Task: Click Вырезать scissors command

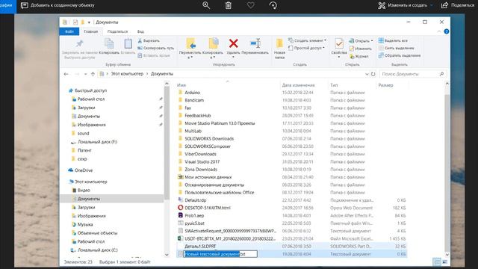Action: pos(149,40)
